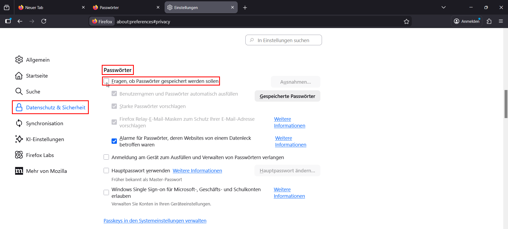Click the Suche magnifier icon in the sidebar

[19, 91]
